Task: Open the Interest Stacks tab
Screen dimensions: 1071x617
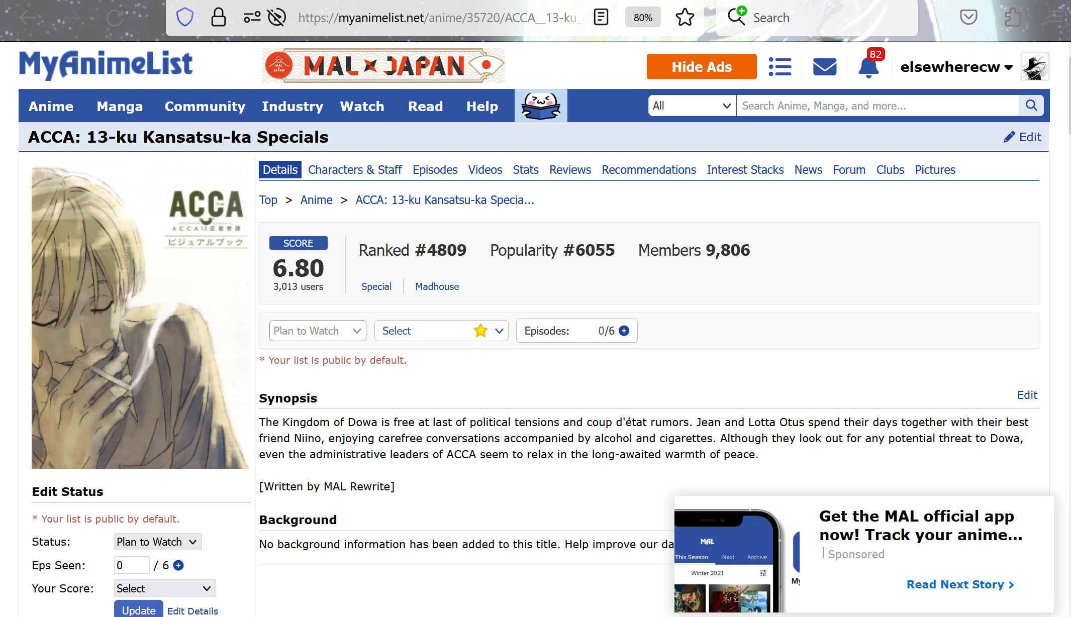Action: [745, 170]
